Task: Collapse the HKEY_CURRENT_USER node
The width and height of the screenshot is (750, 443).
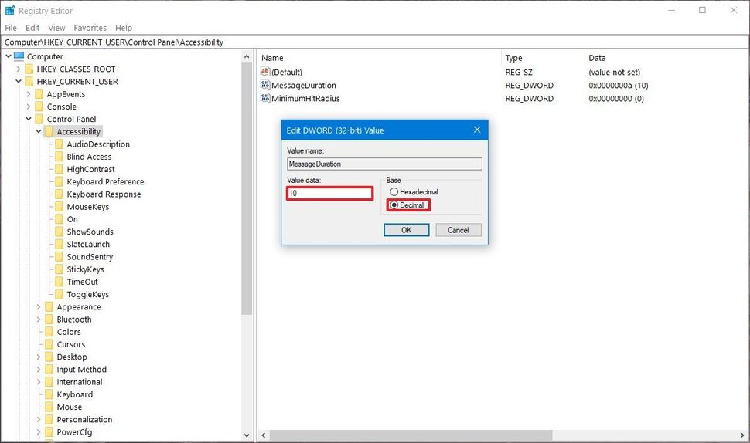Action: pos(19,82)
